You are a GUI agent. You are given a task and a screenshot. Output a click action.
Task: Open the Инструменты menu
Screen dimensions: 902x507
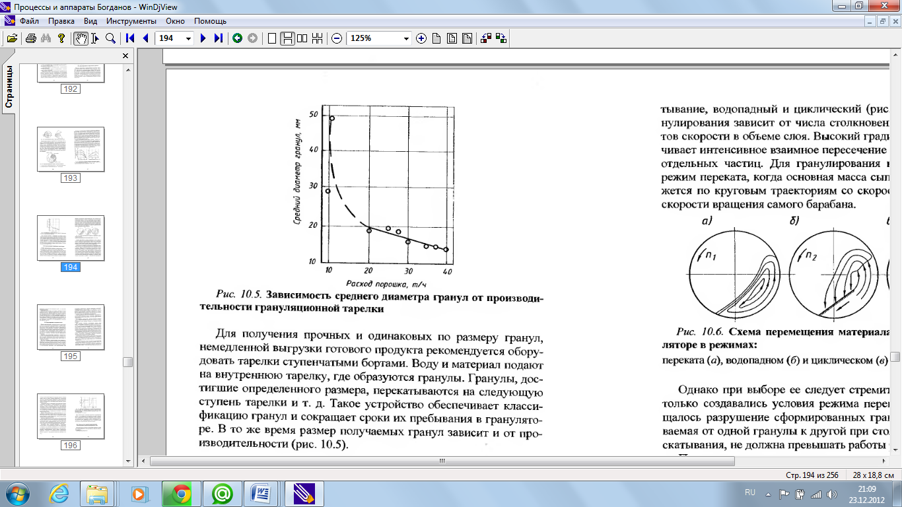tap(131, 21)
